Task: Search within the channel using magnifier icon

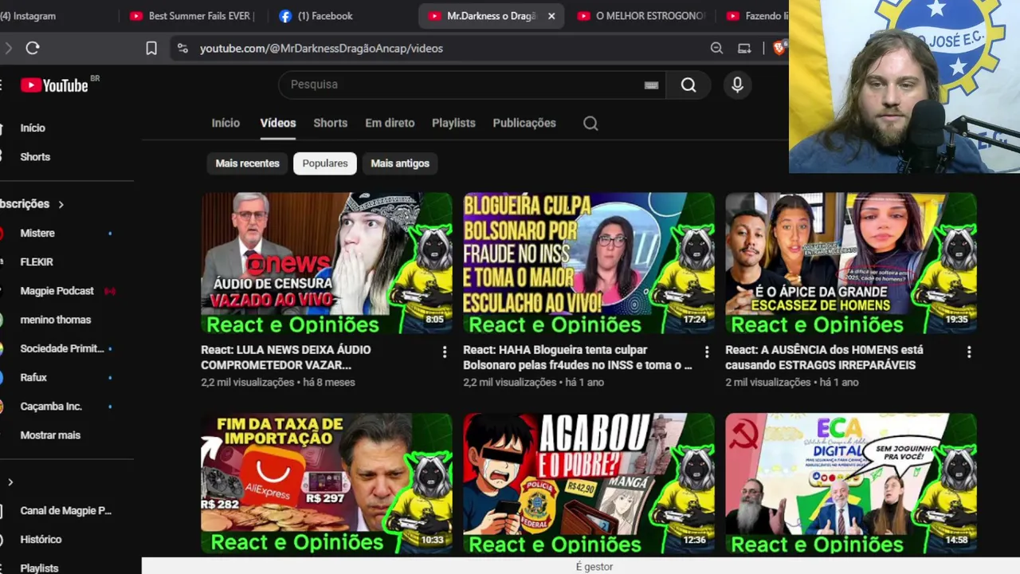Action: pos(590,124)
